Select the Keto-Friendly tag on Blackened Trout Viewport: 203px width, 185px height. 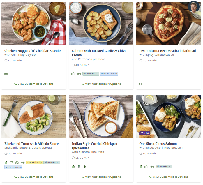point(34,163)
